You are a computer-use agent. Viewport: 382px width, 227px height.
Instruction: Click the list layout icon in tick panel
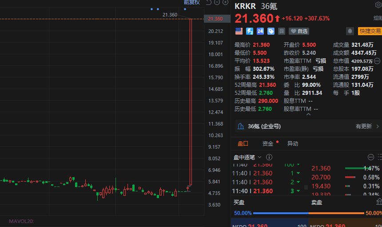[380, 157]
